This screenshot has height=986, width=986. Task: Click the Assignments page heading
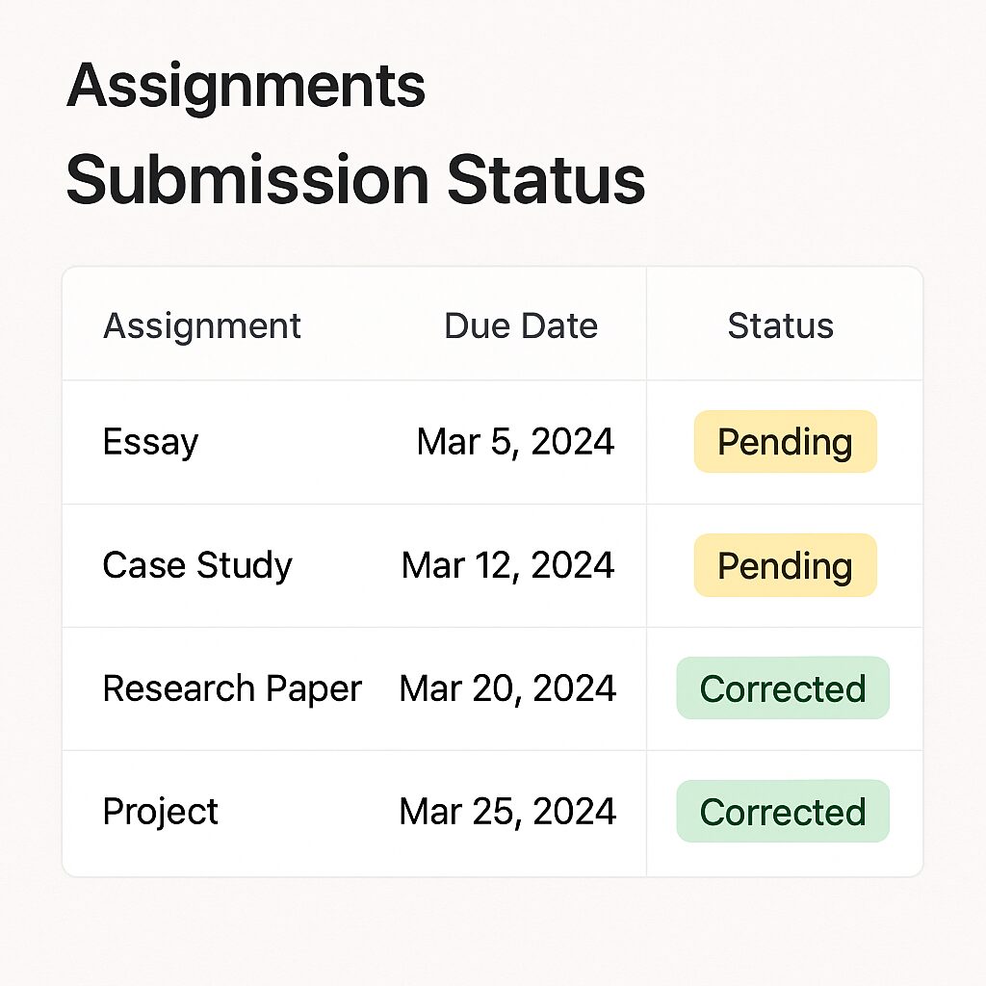point(246,86)
